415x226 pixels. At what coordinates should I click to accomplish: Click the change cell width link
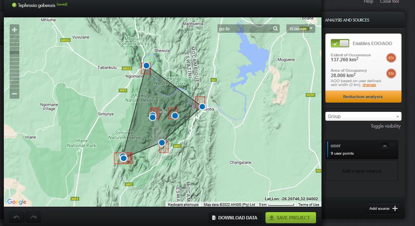[x=369, y=85]
